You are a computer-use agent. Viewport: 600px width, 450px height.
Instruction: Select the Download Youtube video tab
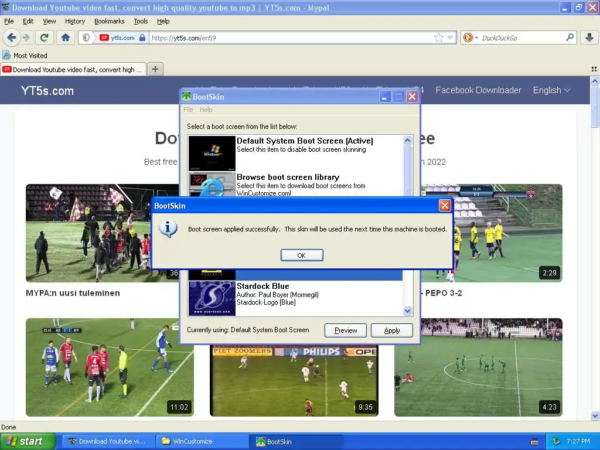tap(73, 70)
